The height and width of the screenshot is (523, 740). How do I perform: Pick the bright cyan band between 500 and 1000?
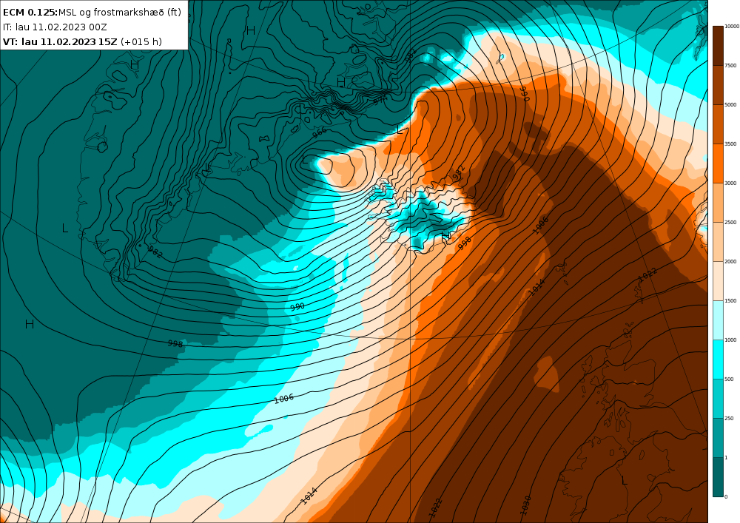pyautogui.click(x=717, y=359)
